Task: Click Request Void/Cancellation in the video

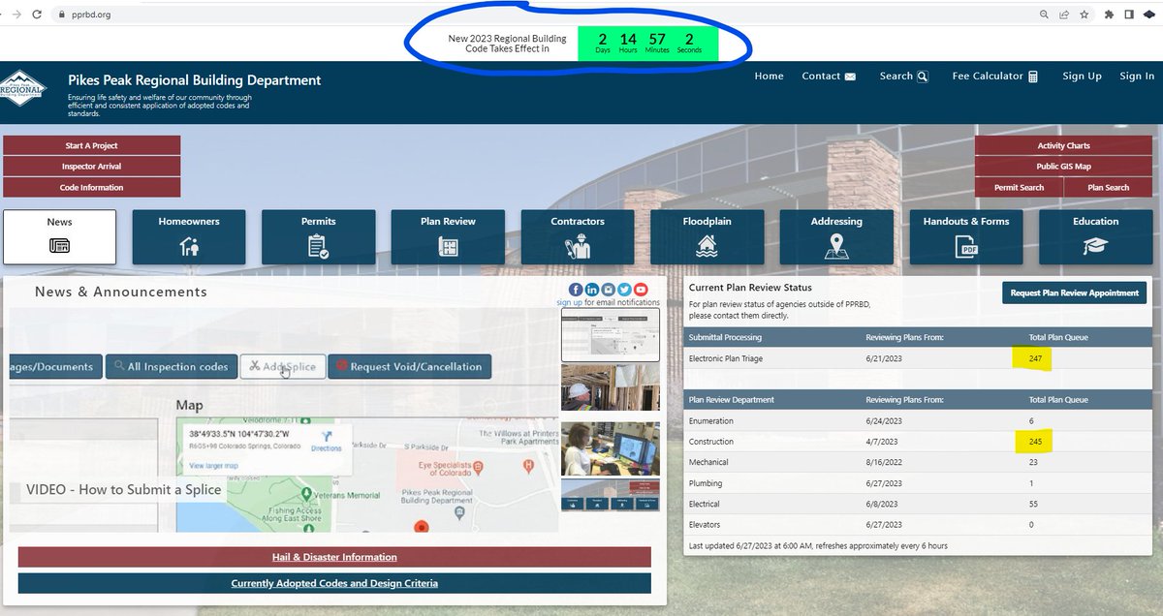Action: coord(410,367)
